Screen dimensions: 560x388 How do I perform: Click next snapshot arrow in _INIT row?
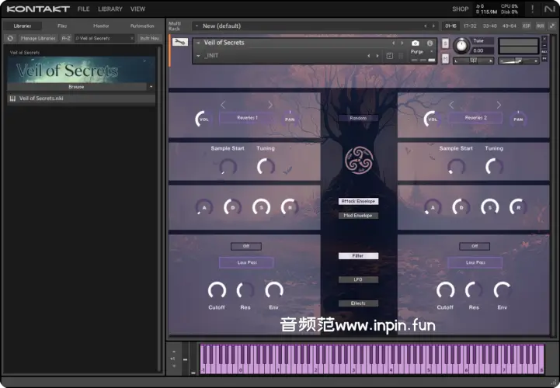[x=377, y=56]
